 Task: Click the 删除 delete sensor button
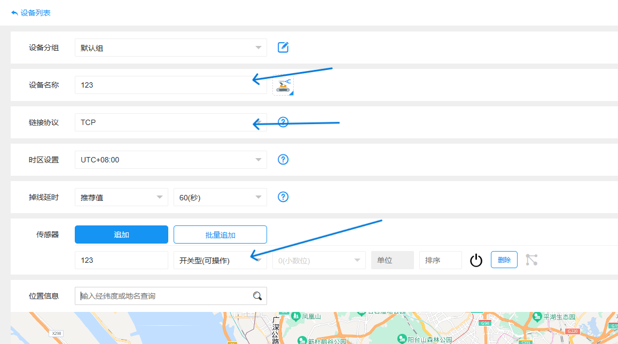pos(504,260)
